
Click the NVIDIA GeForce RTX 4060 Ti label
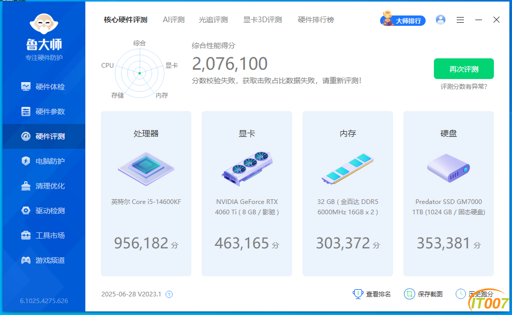247,207
